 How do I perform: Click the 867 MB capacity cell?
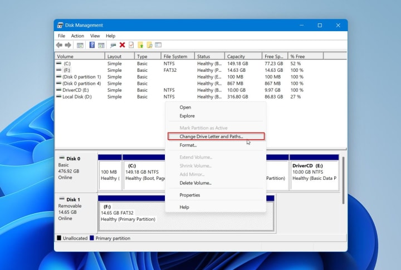coord(235,84)
